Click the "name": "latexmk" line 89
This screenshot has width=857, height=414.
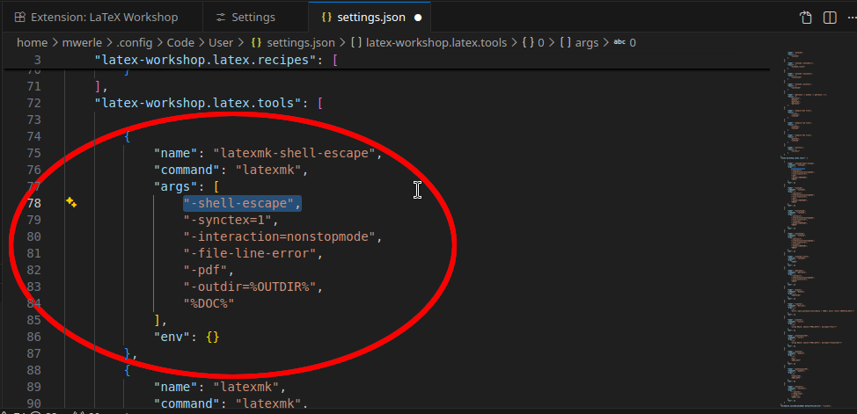point(220,388)
